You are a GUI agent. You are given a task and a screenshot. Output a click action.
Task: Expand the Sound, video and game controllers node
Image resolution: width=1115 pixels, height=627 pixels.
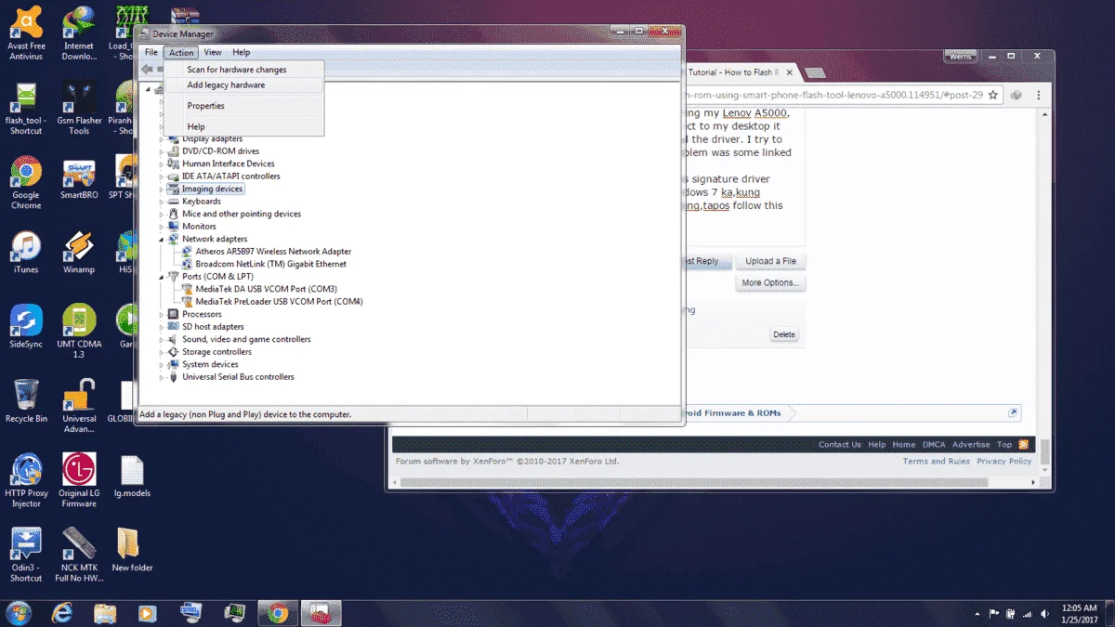(x=162, y=340)
